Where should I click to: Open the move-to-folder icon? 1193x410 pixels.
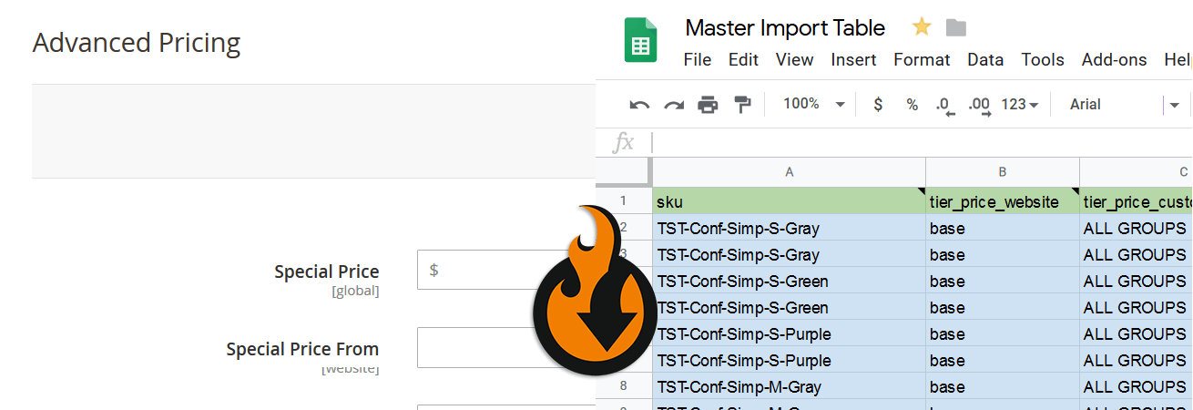pos(955,27)
